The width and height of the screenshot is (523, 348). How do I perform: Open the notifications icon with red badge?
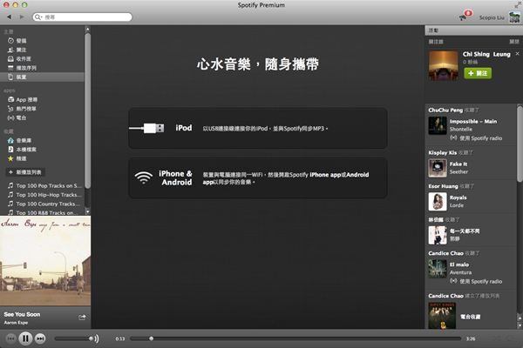tap(465, 16)
